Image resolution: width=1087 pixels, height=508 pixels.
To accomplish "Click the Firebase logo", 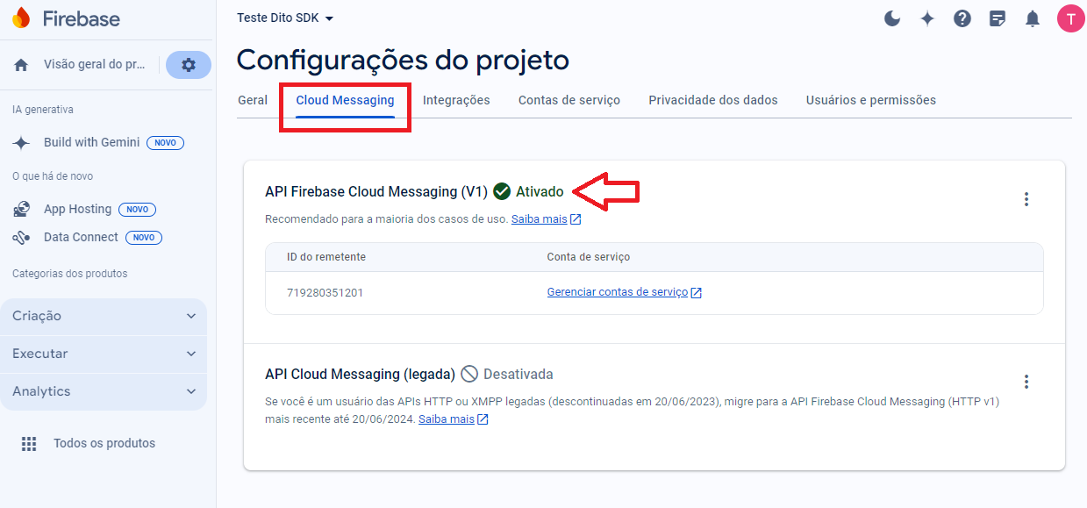I will click(x=67, y=18).
